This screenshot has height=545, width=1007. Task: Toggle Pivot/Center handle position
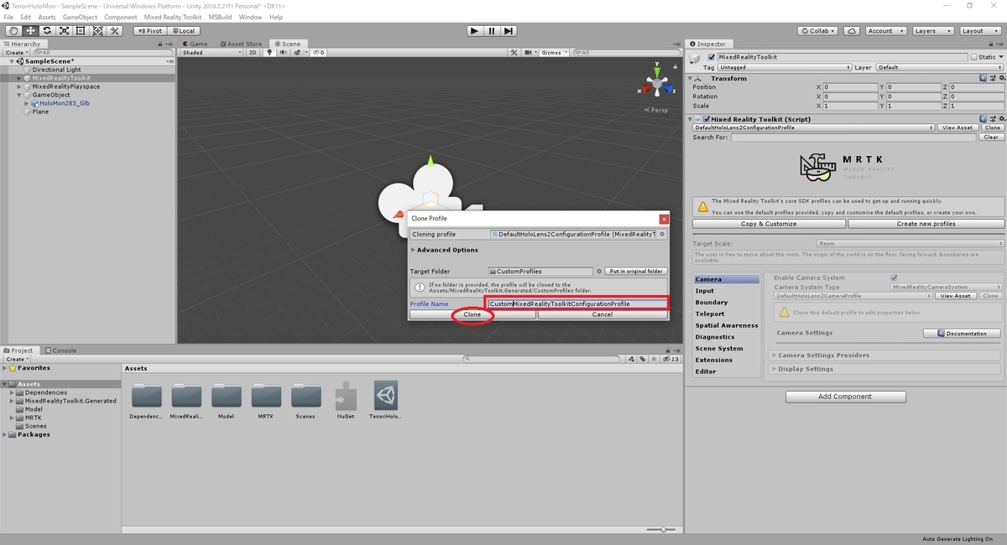pos(149,31)
